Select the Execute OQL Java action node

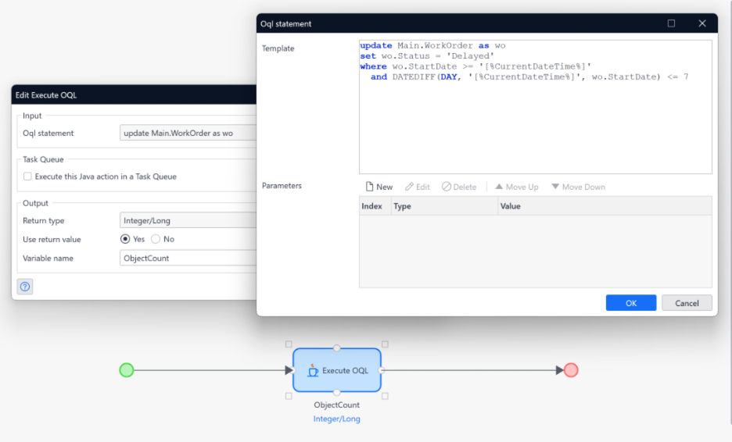tap(336, 370)
